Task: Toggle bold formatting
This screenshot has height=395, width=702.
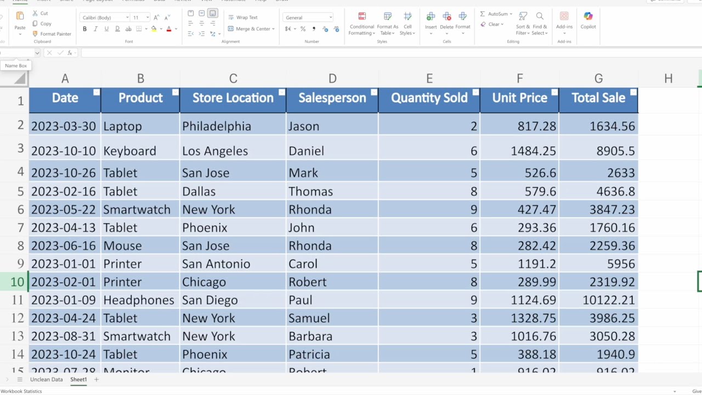Action: tap(84, 29)
